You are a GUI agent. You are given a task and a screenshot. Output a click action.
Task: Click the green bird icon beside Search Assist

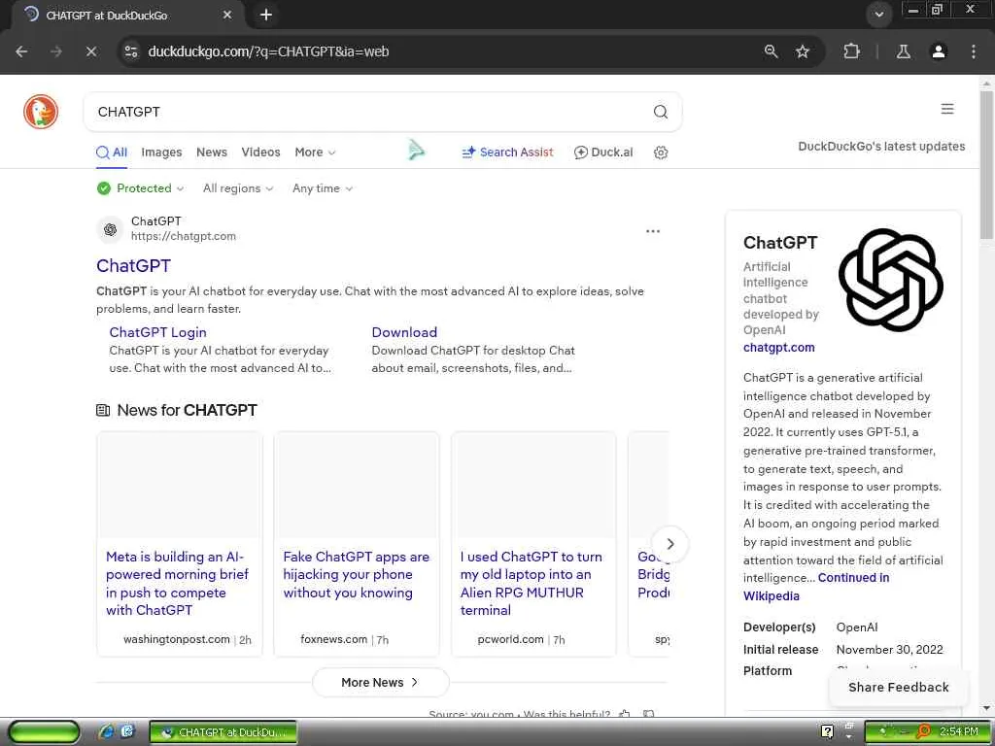416,150
